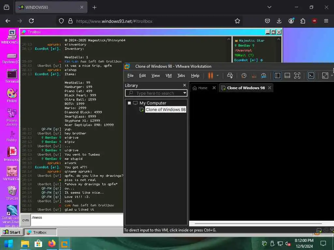Viewport: 334px width, 250px height.
Task: Close the Home tab in VMware
Action: 214,88
